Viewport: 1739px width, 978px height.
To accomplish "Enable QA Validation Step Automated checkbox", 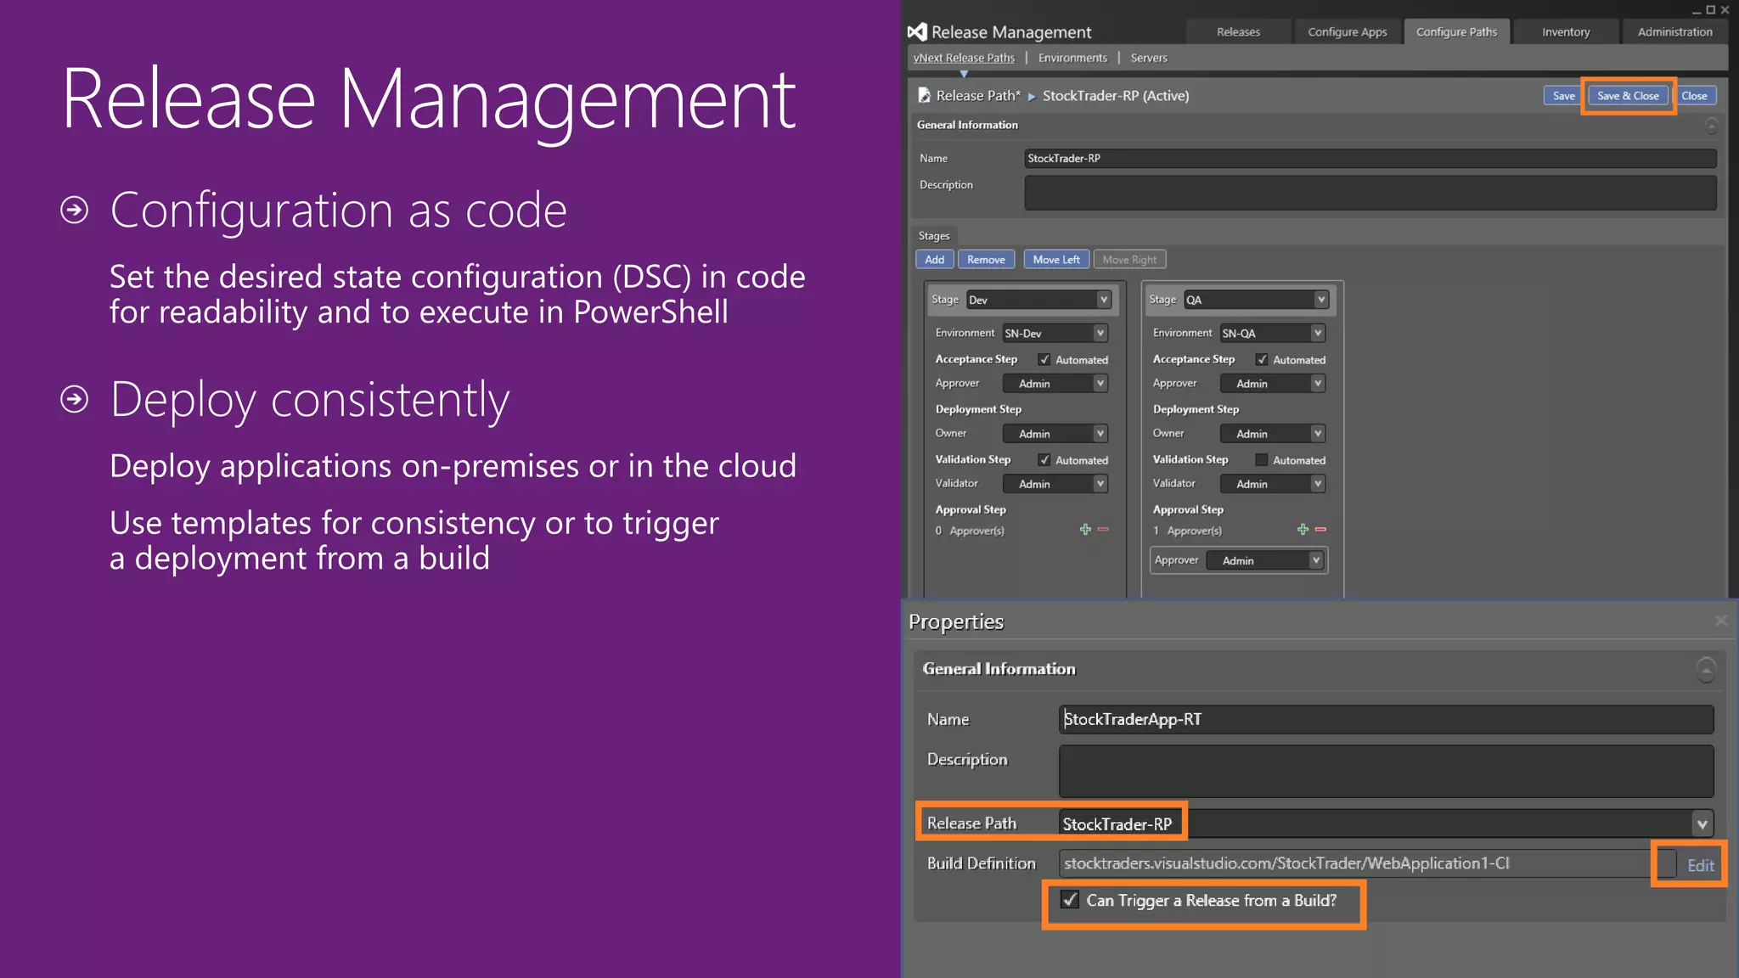I will click(x=1262, y=460).
